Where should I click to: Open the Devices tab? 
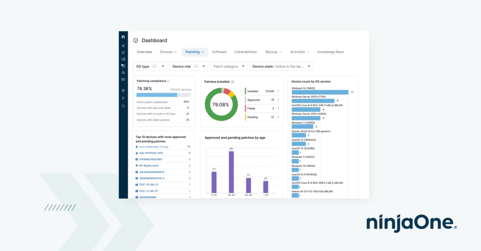(x=169, y=52)
